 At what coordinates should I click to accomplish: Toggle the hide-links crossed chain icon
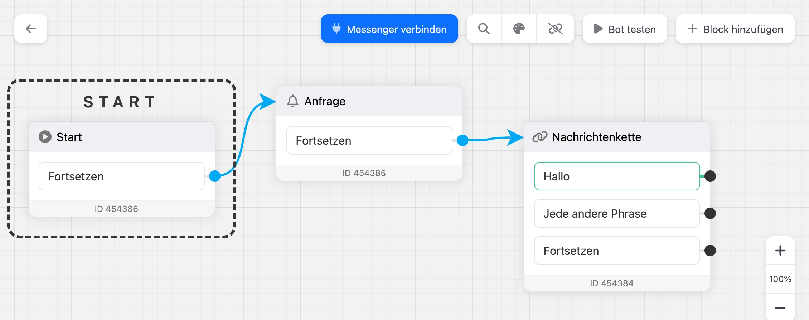coord(556,29)
